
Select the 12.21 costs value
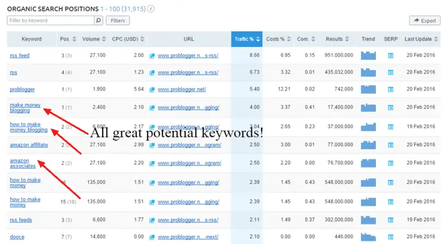pyautogui.click(x=284, y=89)
